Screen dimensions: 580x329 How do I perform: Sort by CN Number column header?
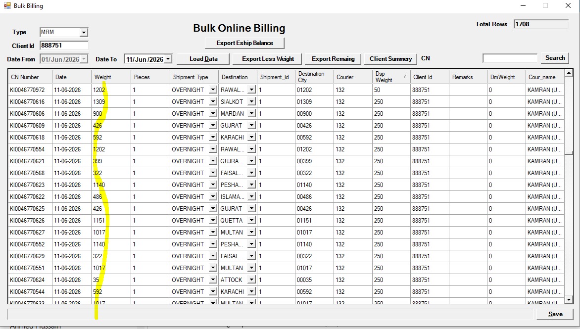tap(30, 77)
